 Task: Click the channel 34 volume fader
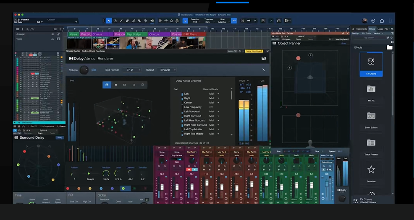click(207, 183)
